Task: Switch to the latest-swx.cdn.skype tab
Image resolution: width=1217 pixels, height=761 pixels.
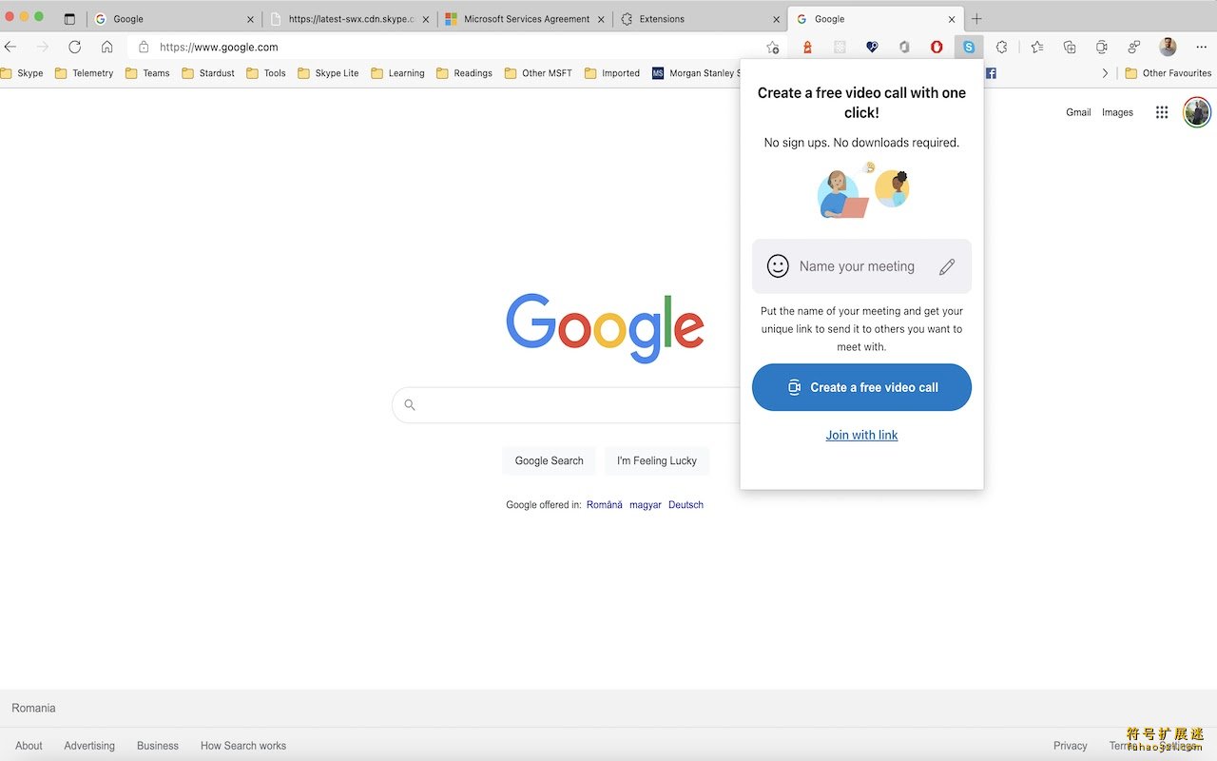Action: [x=349, y=19]
